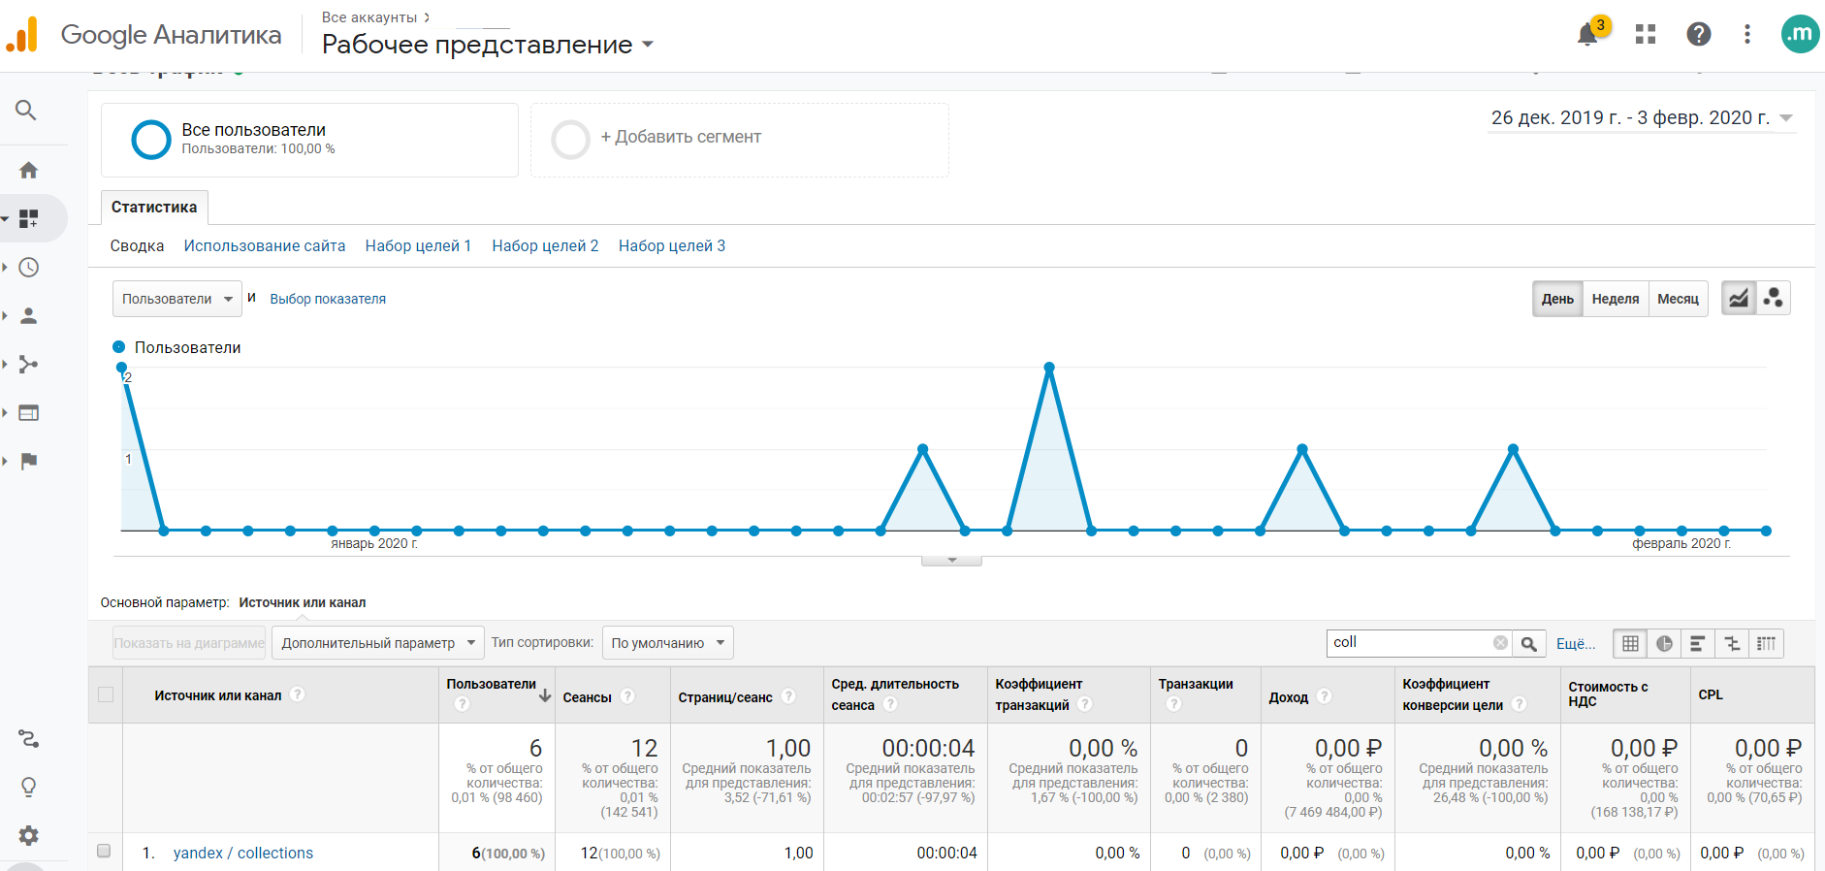Select performance bar view icon
The width and height of the screenshot is (1825, 871).
1698,643
